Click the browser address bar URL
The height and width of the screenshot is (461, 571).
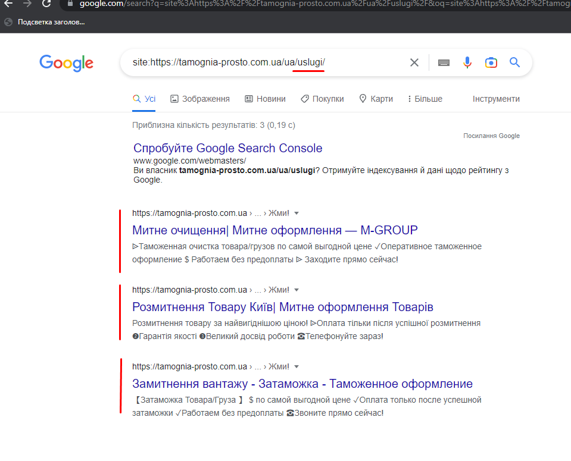(324, 4)
